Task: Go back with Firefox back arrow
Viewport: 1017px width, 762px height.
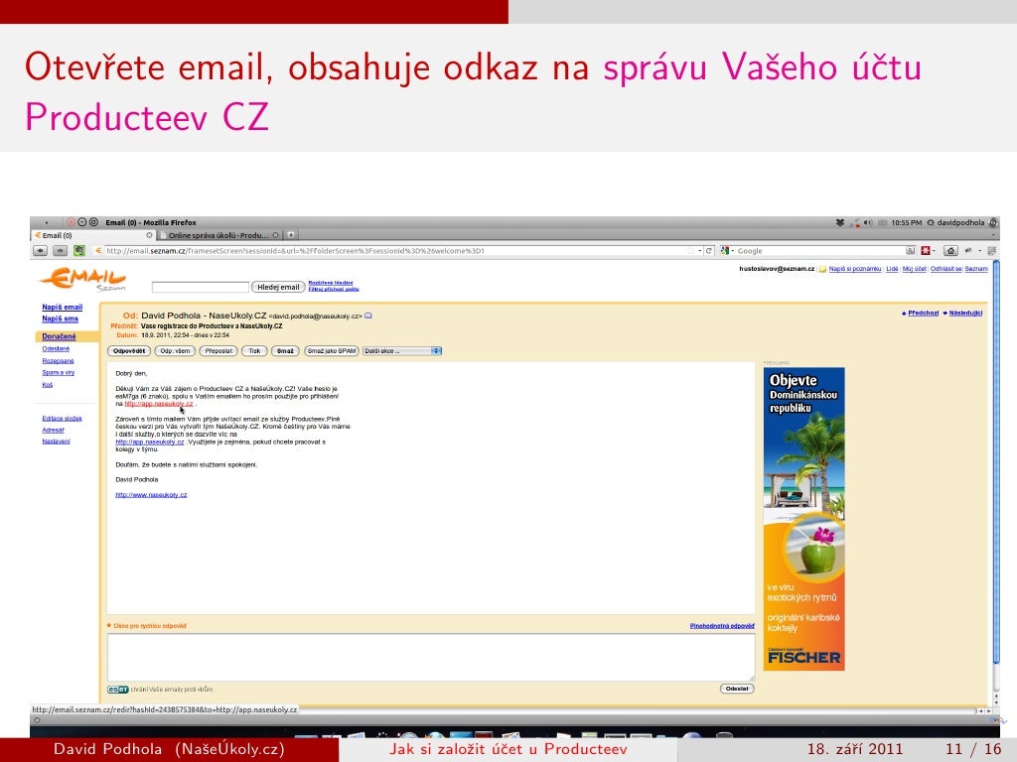Action: (40, 251)
